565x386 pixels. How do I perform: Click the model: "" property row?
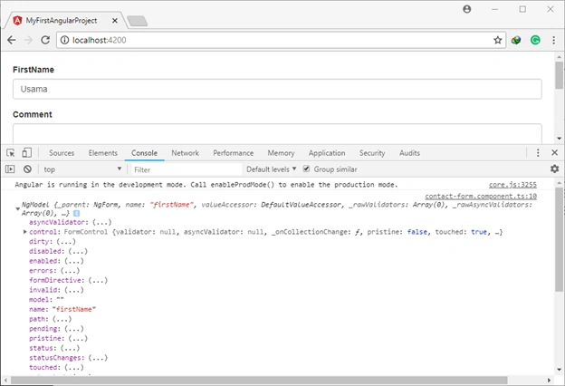tap(46, 300)
